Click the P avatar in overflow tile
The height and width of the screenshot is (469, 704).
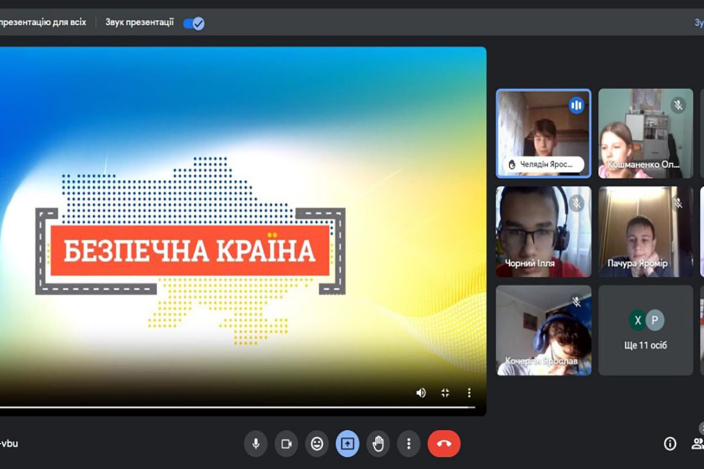click(654, 321)
